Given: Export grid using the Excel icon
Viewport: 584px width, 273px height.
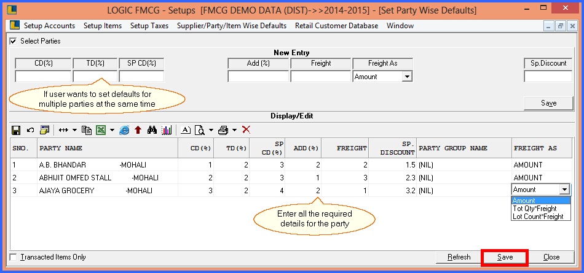Looking at the screenshot, I should click(101, 130).
